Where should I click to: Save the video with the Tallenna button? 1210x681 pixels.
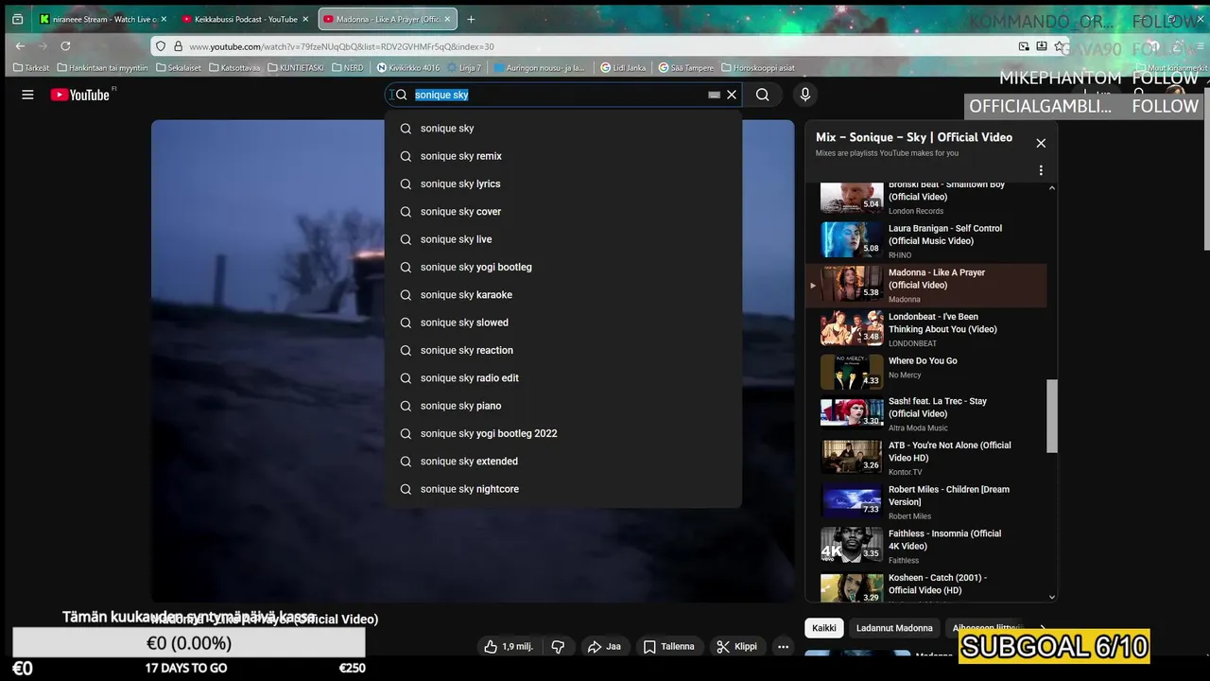pyautogui.click(x=668, y=647)
